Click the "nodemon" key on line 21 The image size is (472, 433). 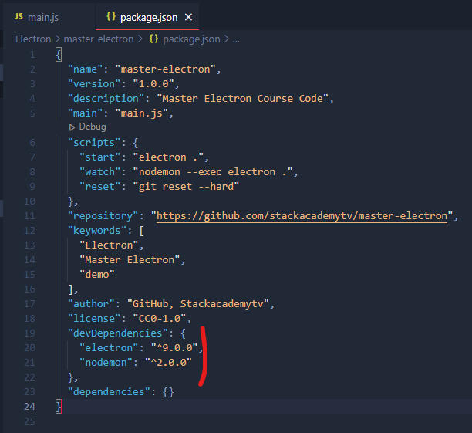[x=106, y=363]
